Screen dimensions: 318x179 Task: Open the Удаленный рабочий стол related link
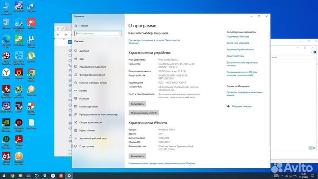click(x=240, y=50)
